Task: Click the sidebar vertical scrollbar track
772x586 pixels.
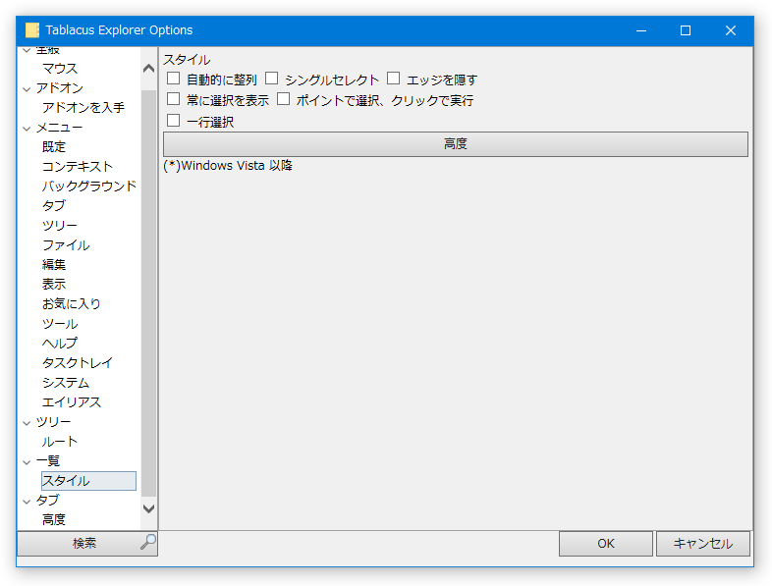Action: pos(148,293)
